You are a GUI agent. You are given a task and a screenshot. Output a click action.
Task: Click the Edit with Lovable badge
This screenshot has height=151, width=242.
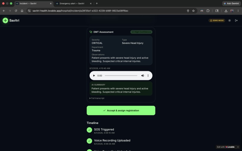226,147
